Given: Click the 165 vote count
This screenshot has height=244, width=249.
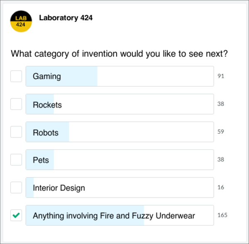Looking at the screenshot, I should [x=222, y=215].
